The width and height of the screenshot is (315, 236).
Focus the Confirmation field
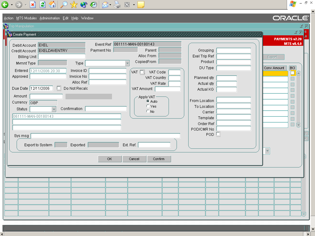click(106, 109)
